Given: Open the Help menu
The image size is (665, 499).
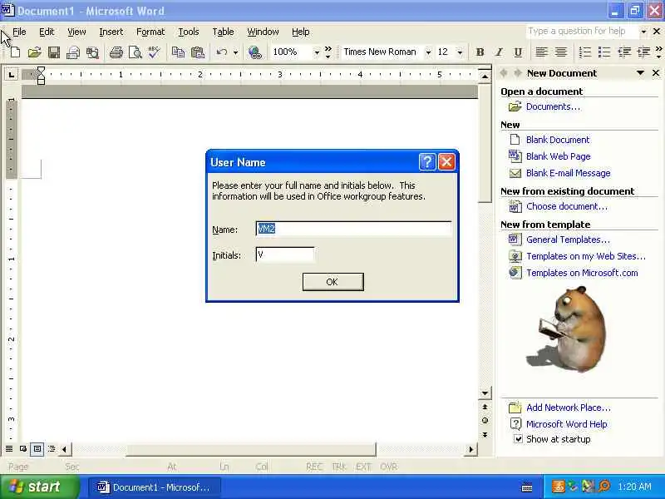Looking at the screenshot, I should click(x=301, y=32).
